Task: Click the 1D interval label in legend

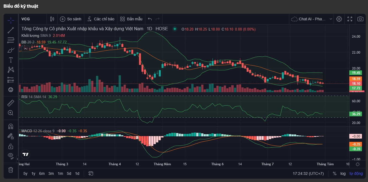Action: [149, 29]
